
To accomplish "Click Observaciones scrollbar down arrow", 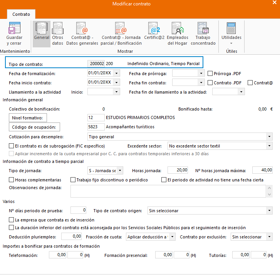I will tap(270, 195).
